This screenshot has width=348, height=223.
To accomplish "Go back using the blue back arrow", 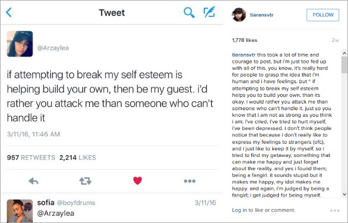I will click(x=9, y=13).
